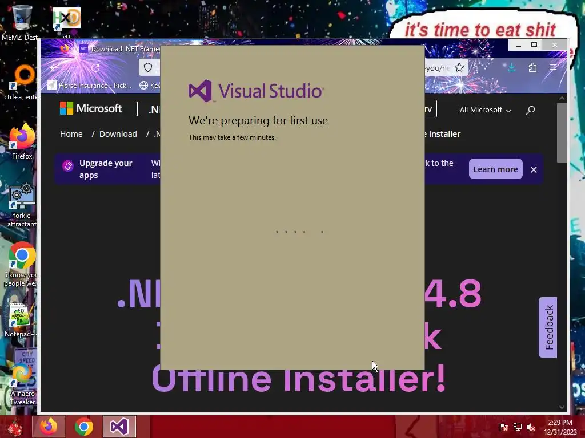
Task: Click the shield tracking protection icon
Action: [148, 67]
